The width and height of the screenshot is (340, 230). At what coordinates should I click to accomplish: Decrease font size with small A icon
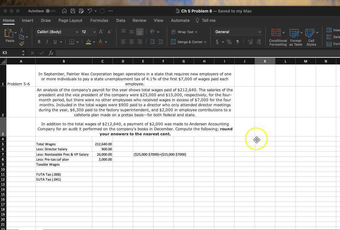[109, 32]
